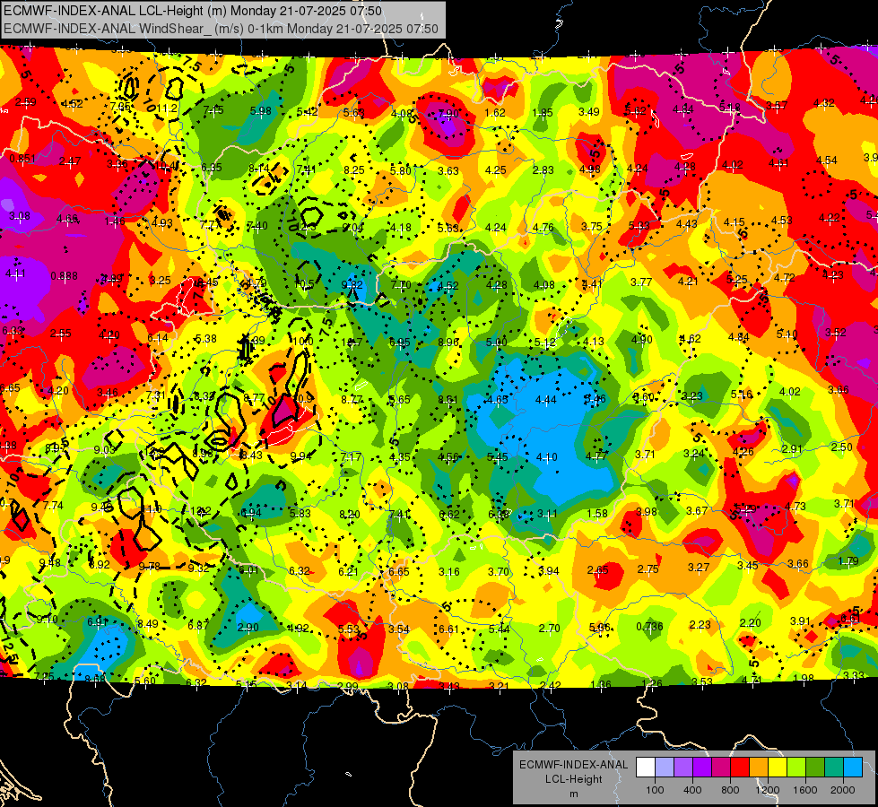Click the wind shear value 9.03
878x807 pixels.
coord(104,450)
